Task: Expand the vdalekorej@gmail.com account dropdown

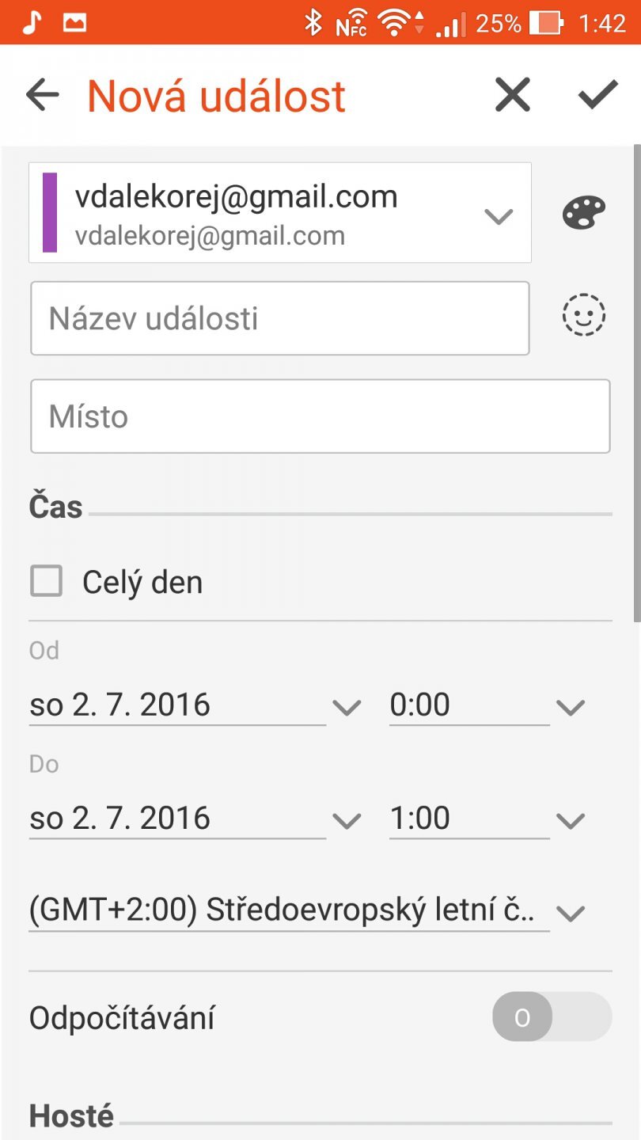Action: tap(499, 215)
